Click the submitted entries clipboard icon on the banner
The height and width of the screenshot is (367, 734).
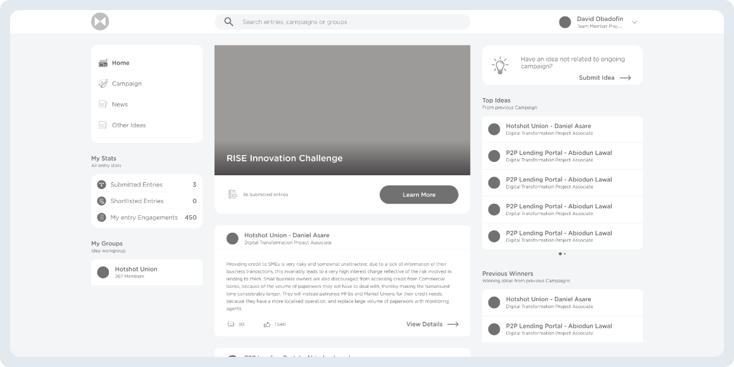tap(232, 194)
